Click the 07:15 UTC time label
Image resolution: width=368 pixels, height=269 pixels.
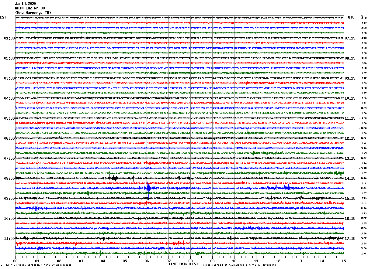point(350,38)
